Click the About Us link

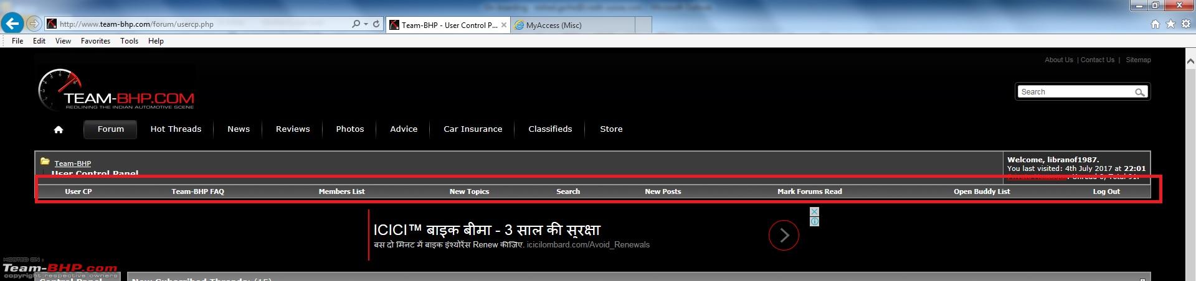1059,60
